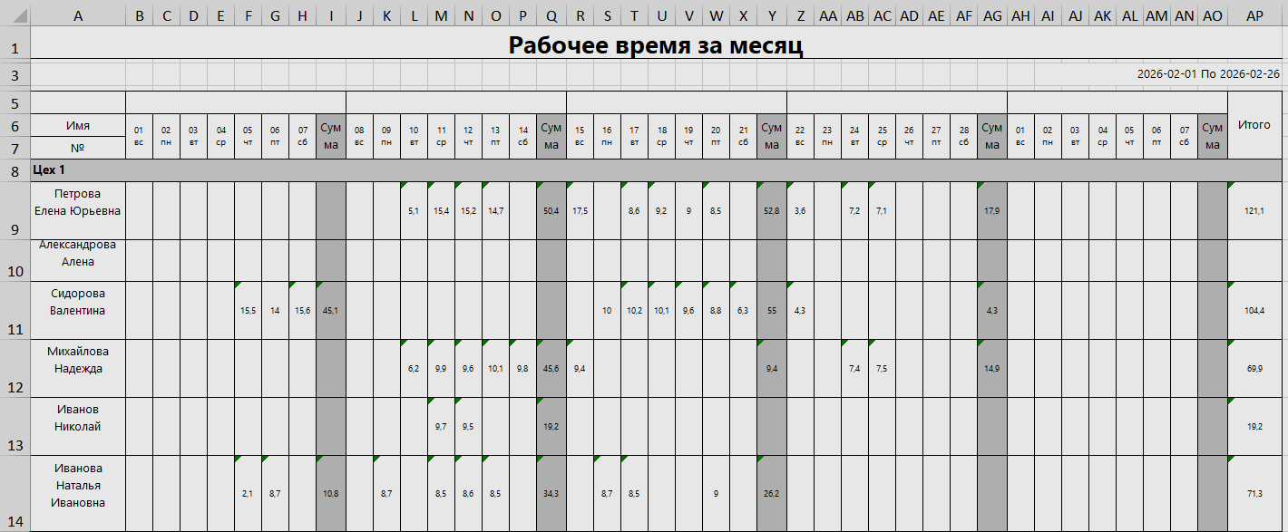Click the weekly sum cell showing 45,1

(331, 311)
